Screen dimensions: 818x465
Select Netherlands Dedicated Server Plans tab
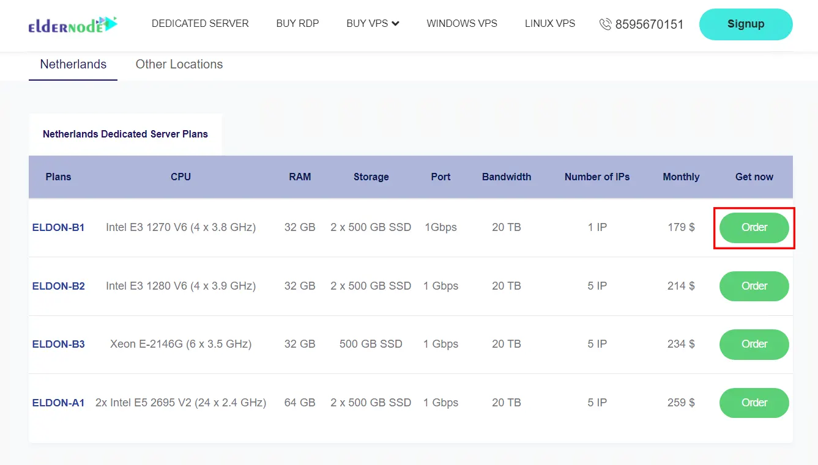click(x=125, y=134)
